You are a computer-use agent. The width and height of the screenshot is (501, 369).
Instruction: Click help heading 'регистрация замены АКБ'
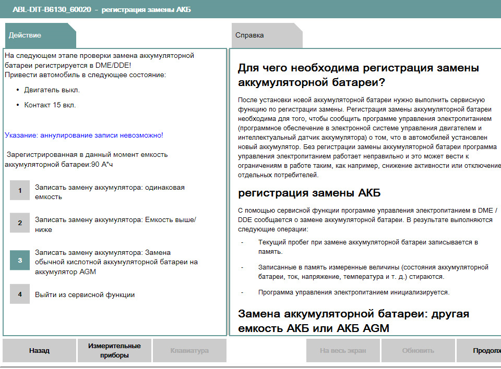coord(309,193)
